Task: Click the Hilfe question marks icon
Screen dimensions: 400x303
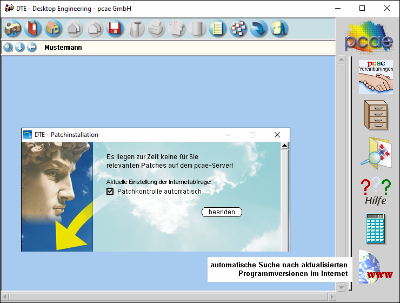Action: tap(375, 191)
